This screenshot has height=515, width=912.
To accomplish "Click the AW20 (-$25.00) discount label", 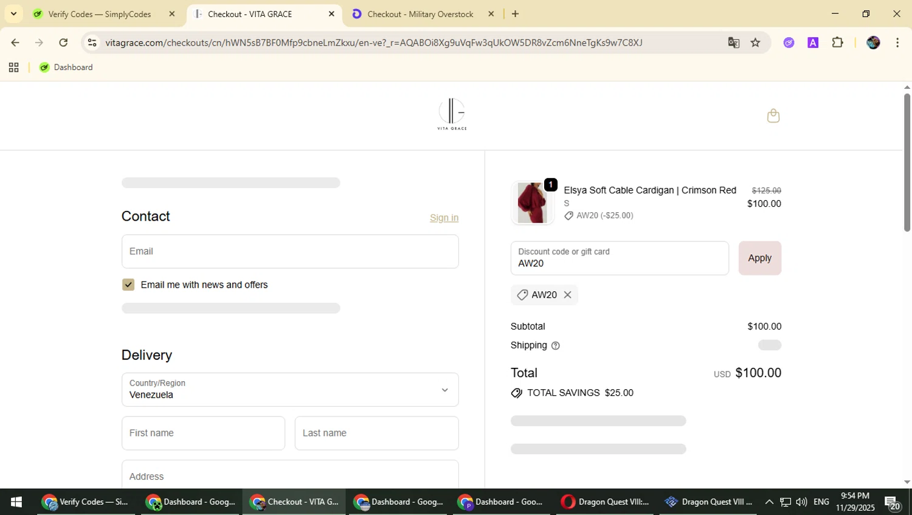I will (604, 215).
